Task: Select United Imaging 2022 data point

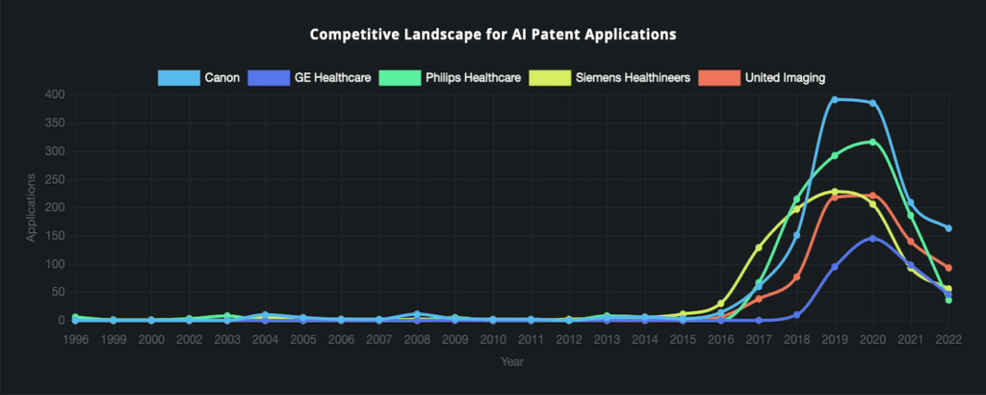Action: 948,267
